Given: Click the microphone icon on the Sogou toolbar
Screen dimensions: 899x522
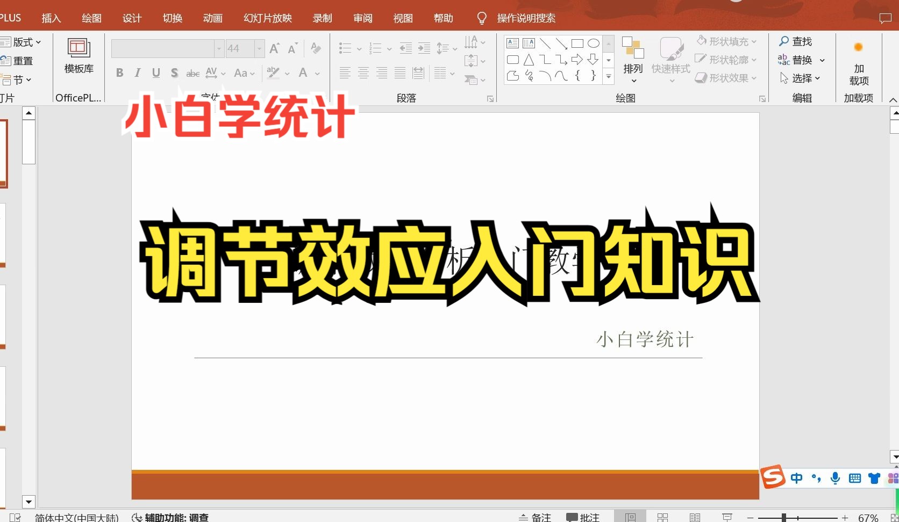Looking at the screenshot, I should tap(835, 478).
